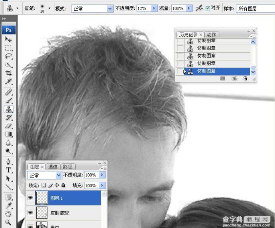This screenshot has width=275, height=228.
Task: Switch to the 路径 tab
Action: (x=68, y=167)
